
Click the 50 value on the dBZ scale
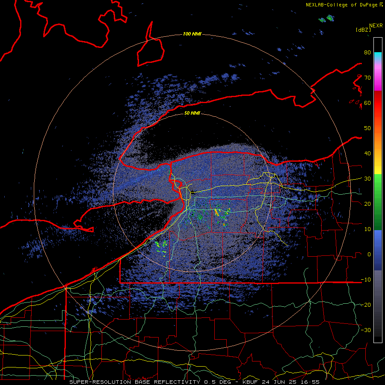click(367, 128)
